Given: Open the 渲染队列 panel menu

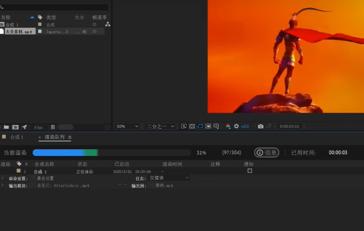Looking at the screenshot, I should 70,137.
